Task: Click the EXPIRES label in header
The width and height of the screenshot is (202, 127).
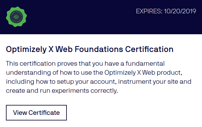Action: pos(148,12)
